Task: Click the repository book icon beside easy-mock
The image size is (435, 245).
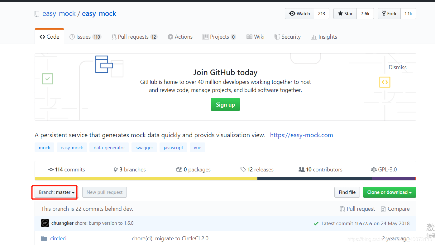Action: point(37,14)
